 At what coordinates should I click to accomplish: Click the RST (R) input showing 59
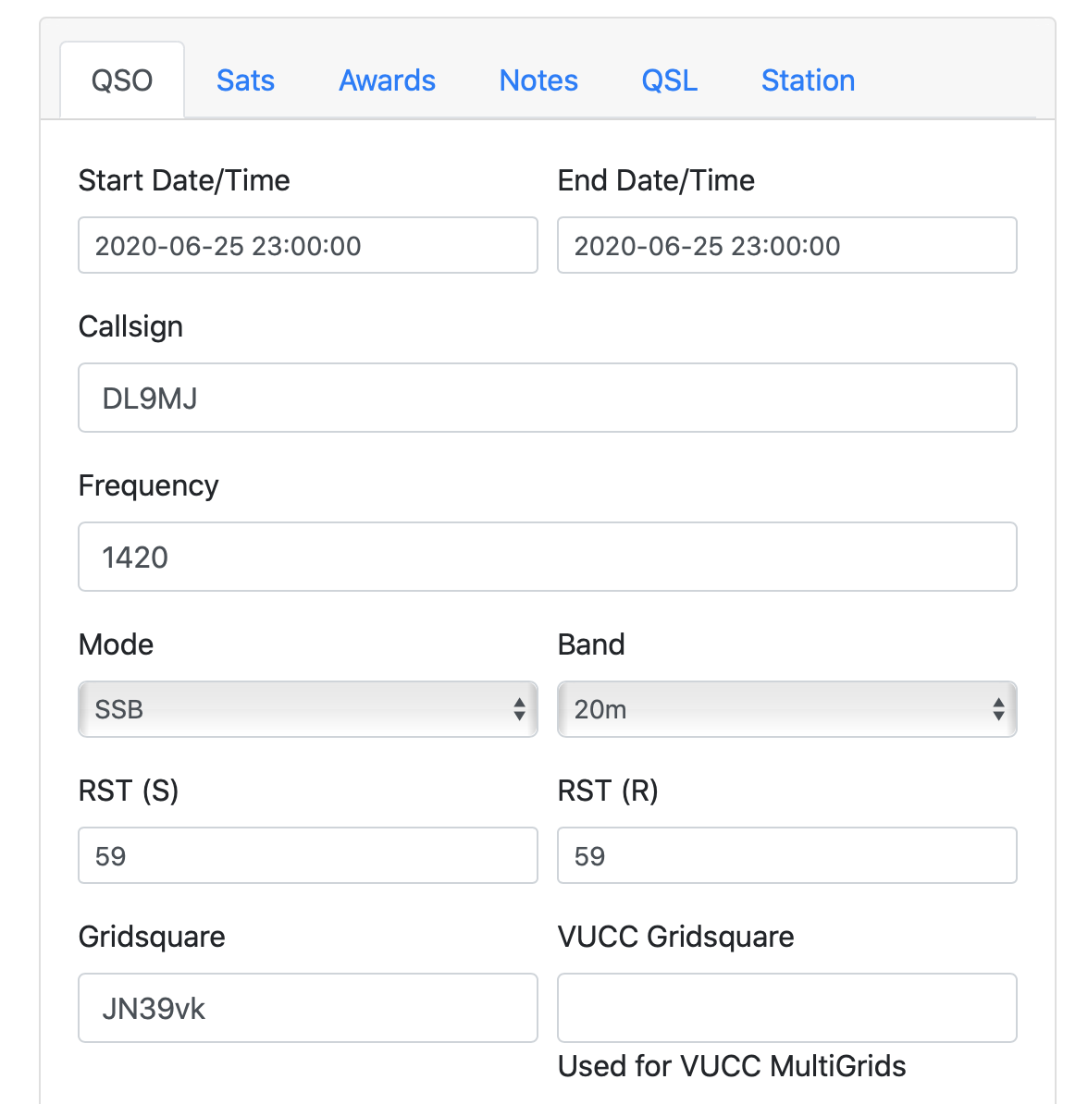pos(786,855)
